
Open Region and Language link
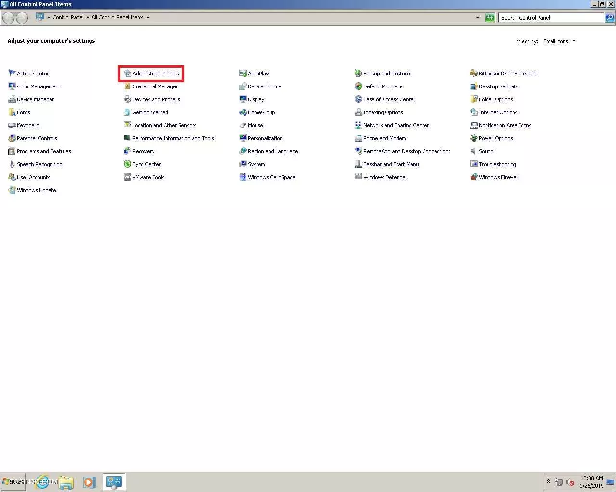[x=273, y=151]
